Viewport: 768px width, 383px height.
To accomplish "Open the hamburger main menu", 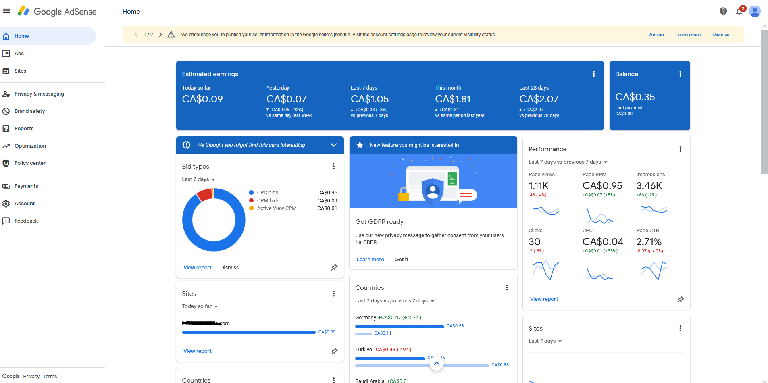I will point(6,11).
